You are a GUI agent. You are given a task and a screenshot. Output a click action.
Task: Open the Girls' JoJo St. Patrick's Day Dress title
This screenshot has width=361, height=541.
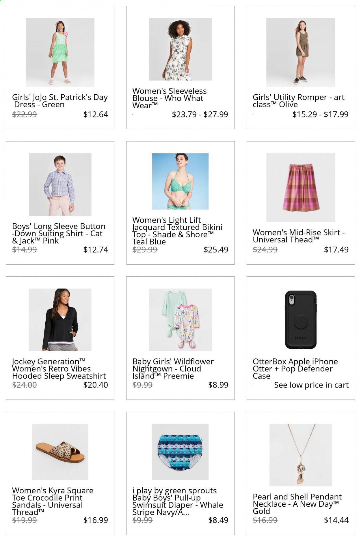(x=60, y=101)
